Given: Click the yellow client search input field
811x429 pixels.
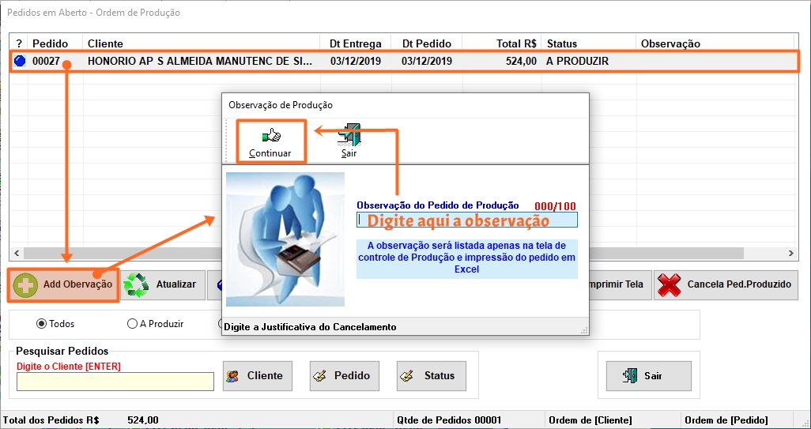Looking at the screenshot, I should (115, 382).
